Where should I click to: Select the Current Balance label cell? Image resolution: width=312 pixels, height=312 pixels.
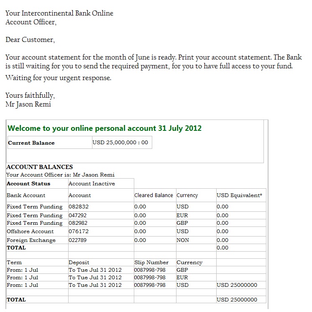[x=50, y=143]
